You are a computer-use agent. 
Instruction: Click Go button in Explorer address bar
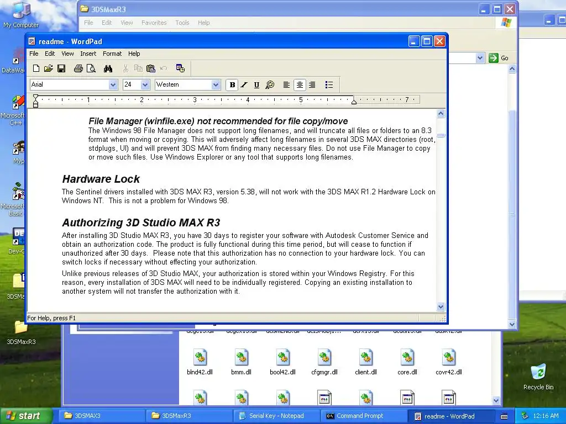click(499, 58)
